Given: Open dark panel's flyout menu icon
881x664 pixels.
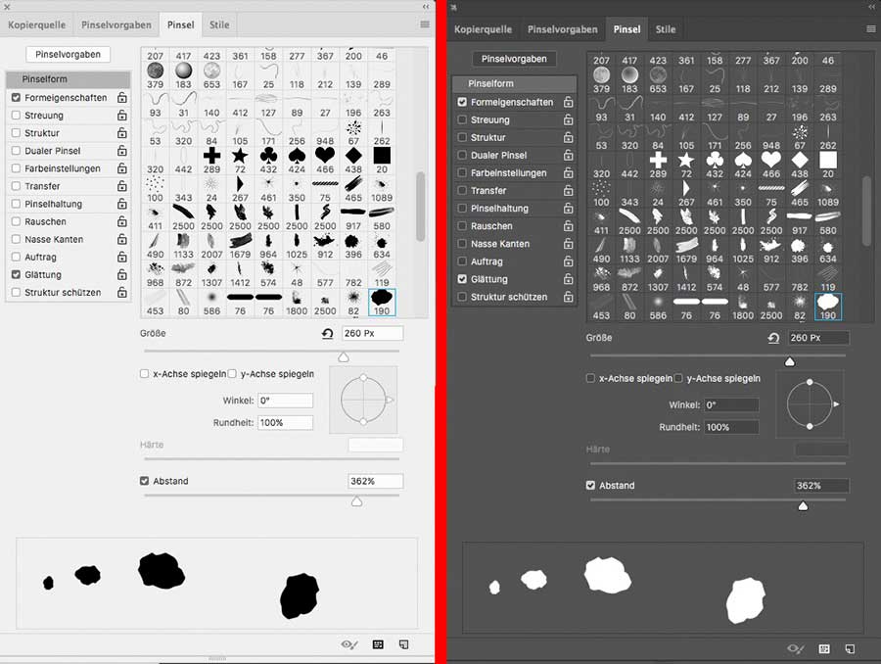Looking at the screenshot, I should pyautogui.click(x=871, y=28).
